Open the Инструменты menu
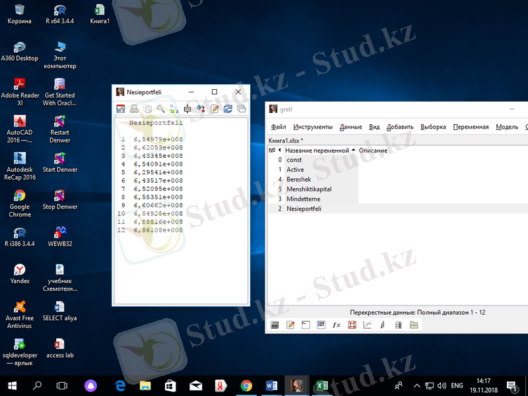 coord(313,127)
